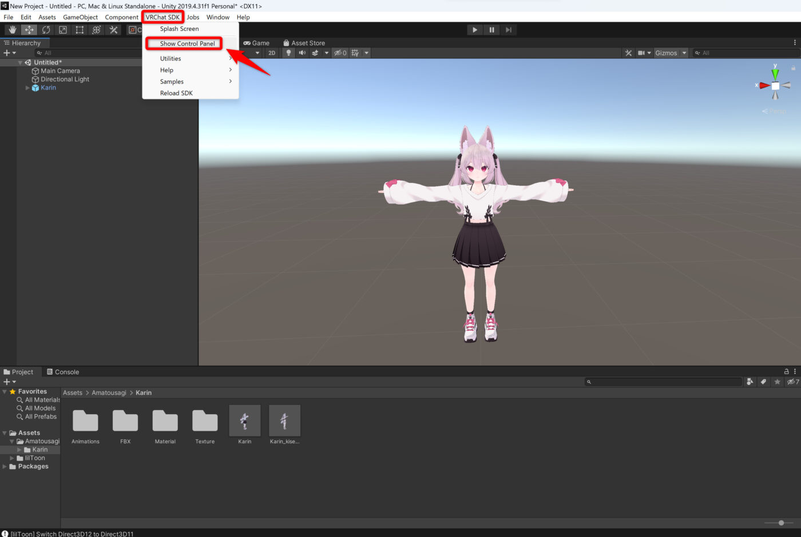Select Directional Light in Hierarchy

coord(65,79)
